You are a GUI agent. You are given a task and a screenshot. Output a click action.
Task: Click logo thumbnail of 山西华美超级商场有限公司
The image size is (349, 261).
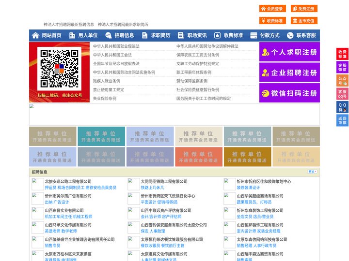(229, 199)
